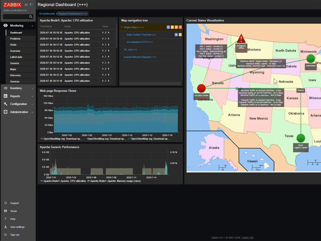321x241 pixels.
Task: Click the Configuration wrench icon
Action: click(6, 104)
